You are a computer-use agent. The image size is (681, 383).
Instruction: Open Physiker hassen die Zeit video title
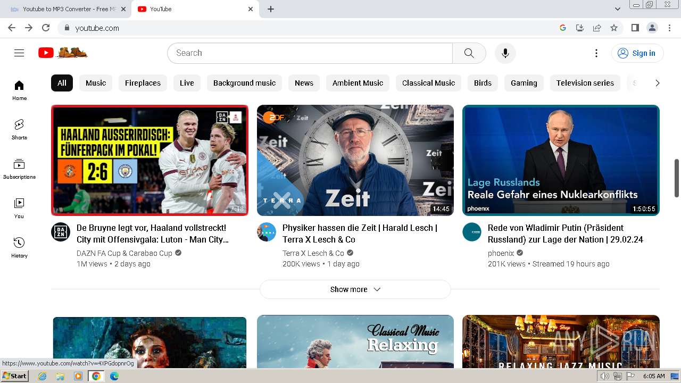click(360, 234)
